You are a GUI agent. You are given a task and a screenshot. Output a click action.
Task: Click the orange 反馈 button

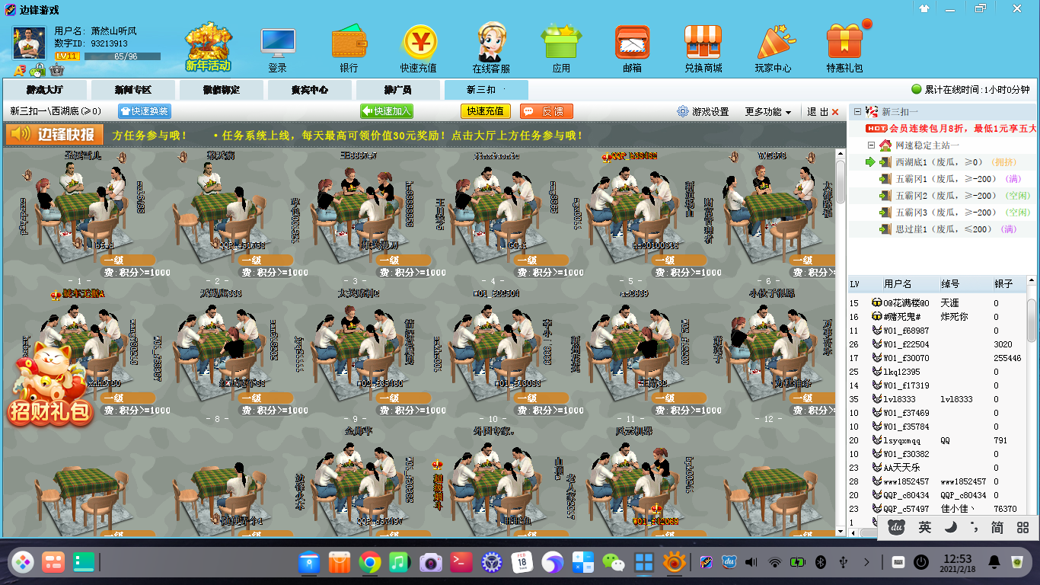[x=547, y=111]
